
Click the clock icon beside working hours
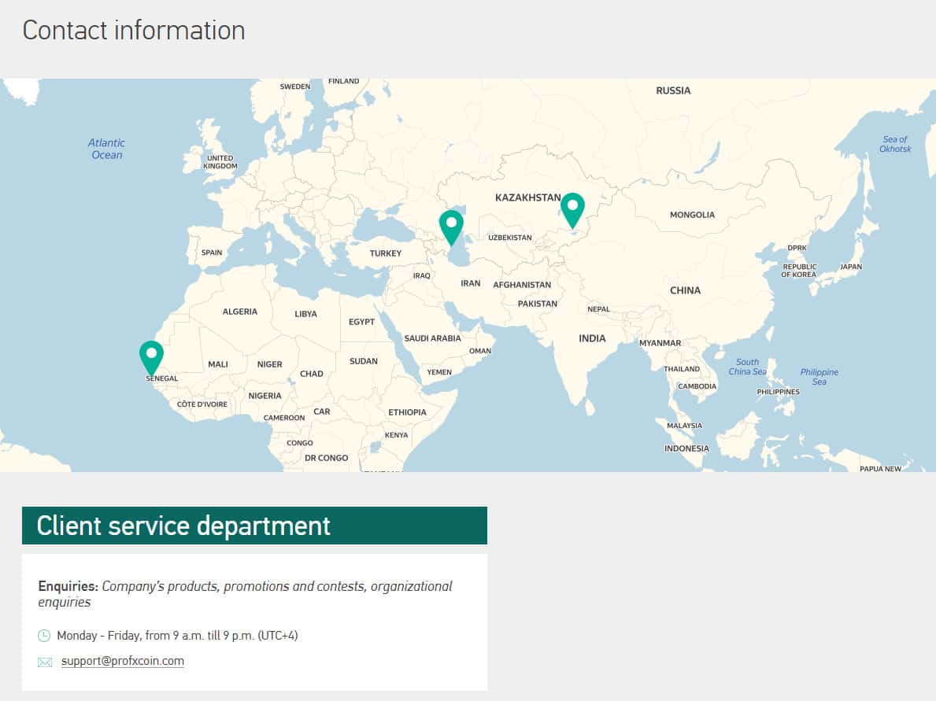pos(44,636)
